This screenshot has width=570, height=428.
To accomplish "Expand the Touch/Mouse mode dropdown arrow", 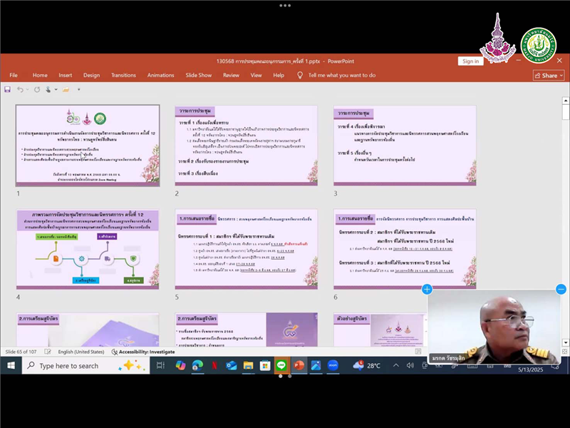I will (56, 90).
